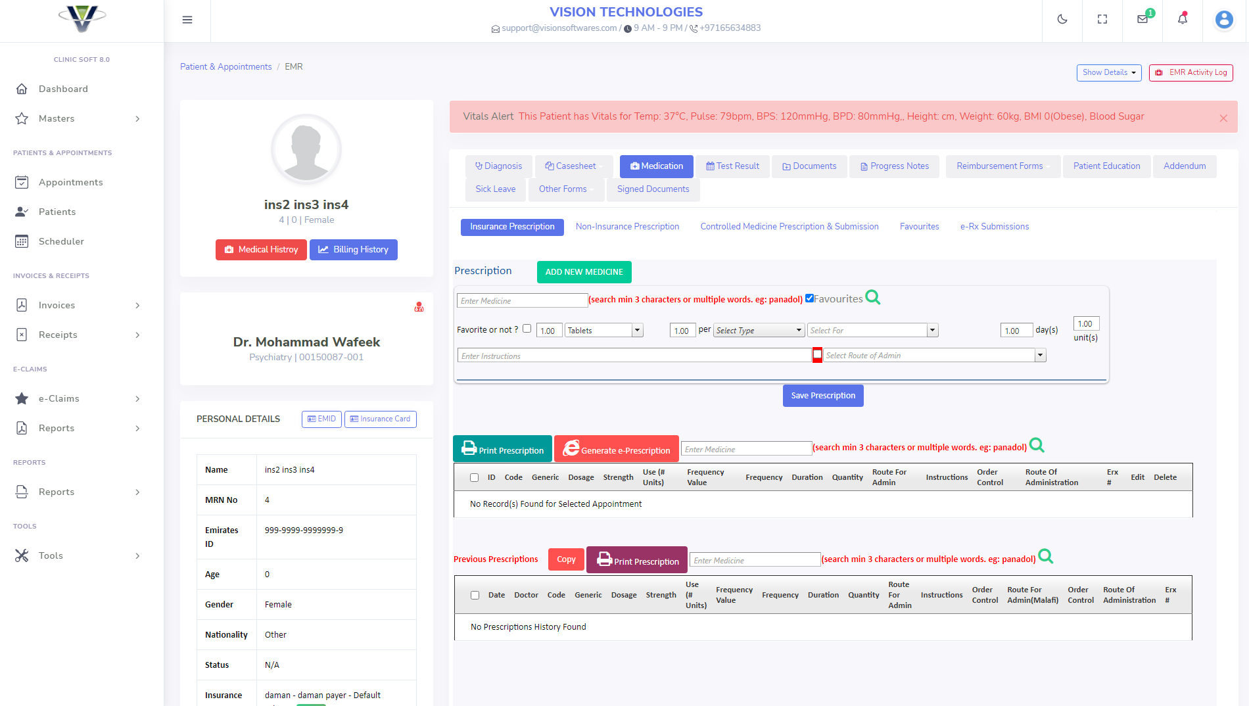The height and width of the screenshot is (706, 1249).
Task: Uncheck the Favourites checkbox
Action: click(x=809, y=297)
